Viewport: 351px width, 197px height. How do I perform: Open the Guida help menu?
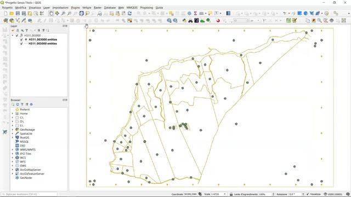pos(159,8)
